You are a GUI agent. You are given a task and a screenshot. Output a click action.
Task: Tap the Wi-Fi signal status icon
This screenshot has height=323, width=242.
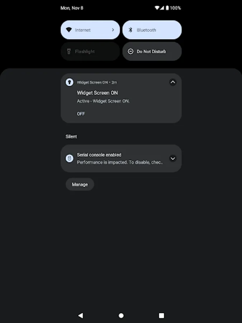click(x=157, y=8)
